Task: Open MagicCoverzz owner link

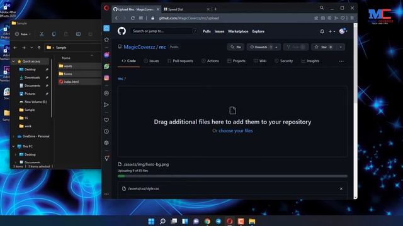Action: (139, 47)
